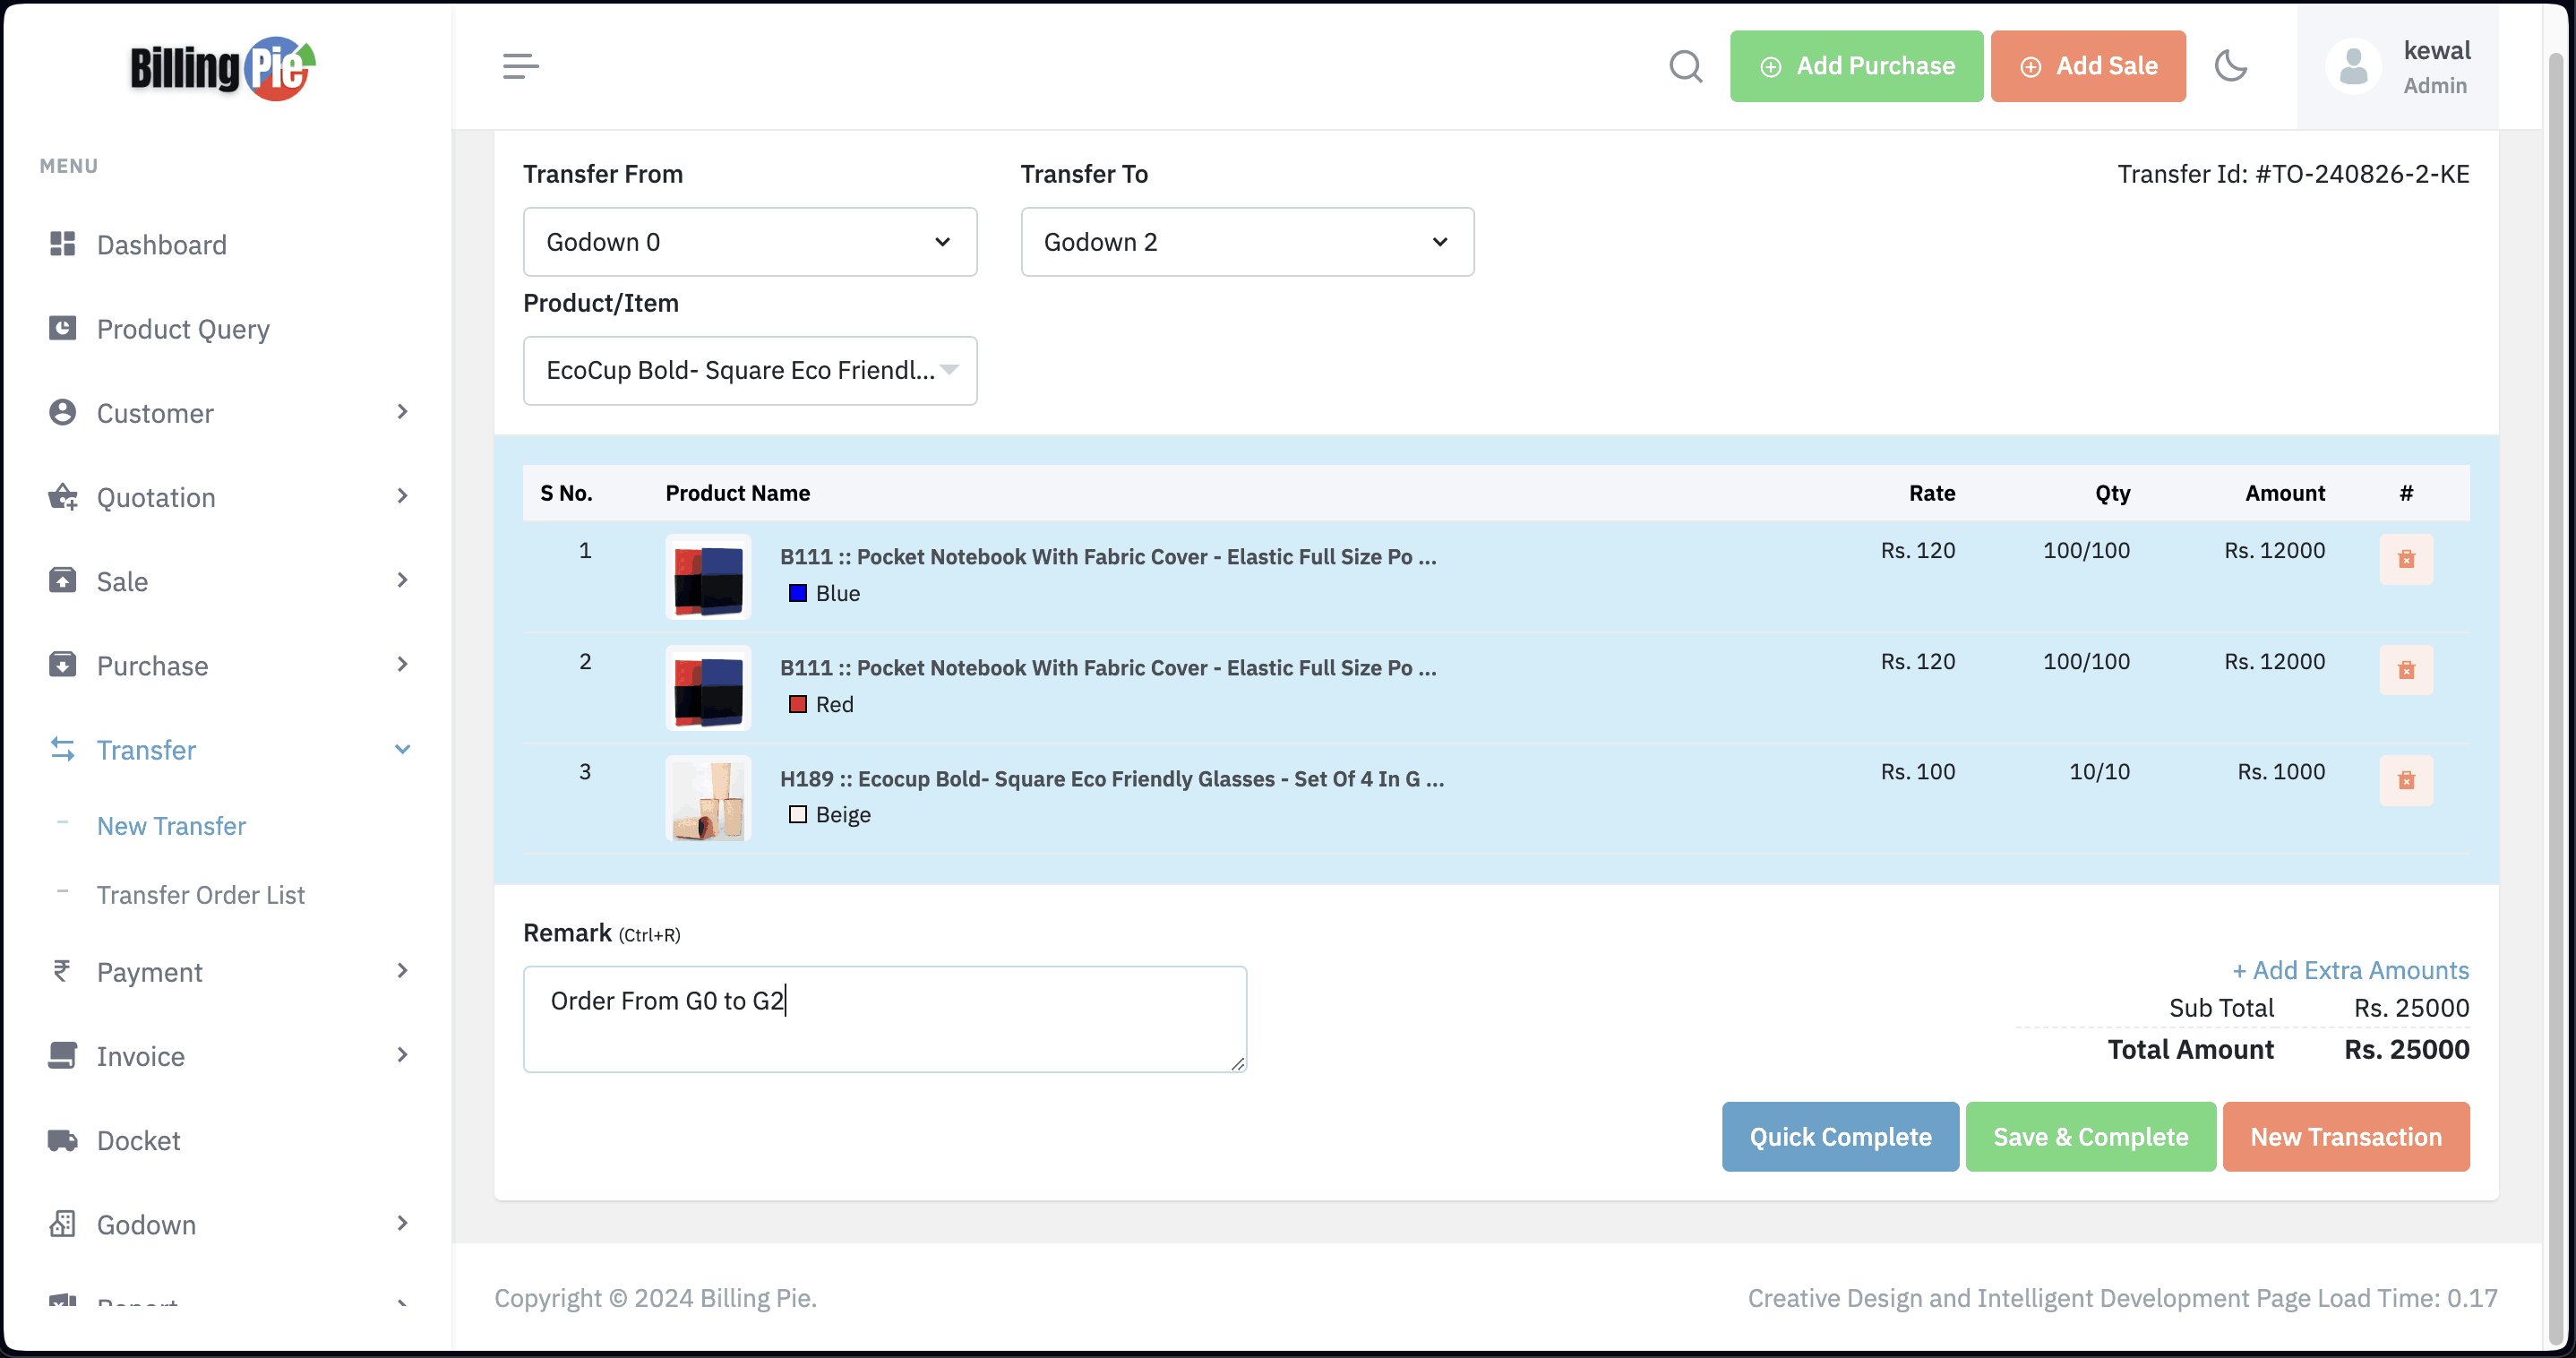Click the Billing Pie logo
Viewport: 2576px width, 1358px height.
(223, 68)
